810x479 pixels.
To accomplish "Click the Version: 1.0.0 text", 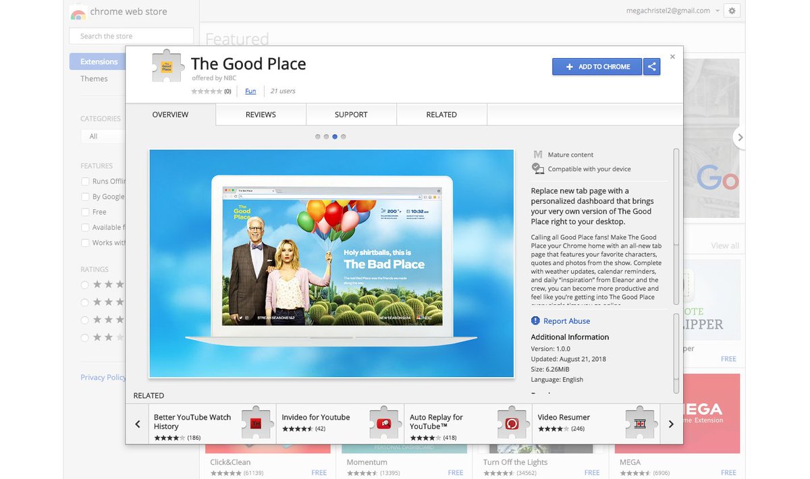I will pyautogui.click(x=550, y=349).
